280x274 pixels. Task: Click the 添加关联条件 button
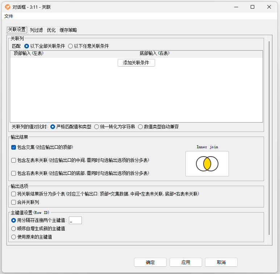point(136,63)
